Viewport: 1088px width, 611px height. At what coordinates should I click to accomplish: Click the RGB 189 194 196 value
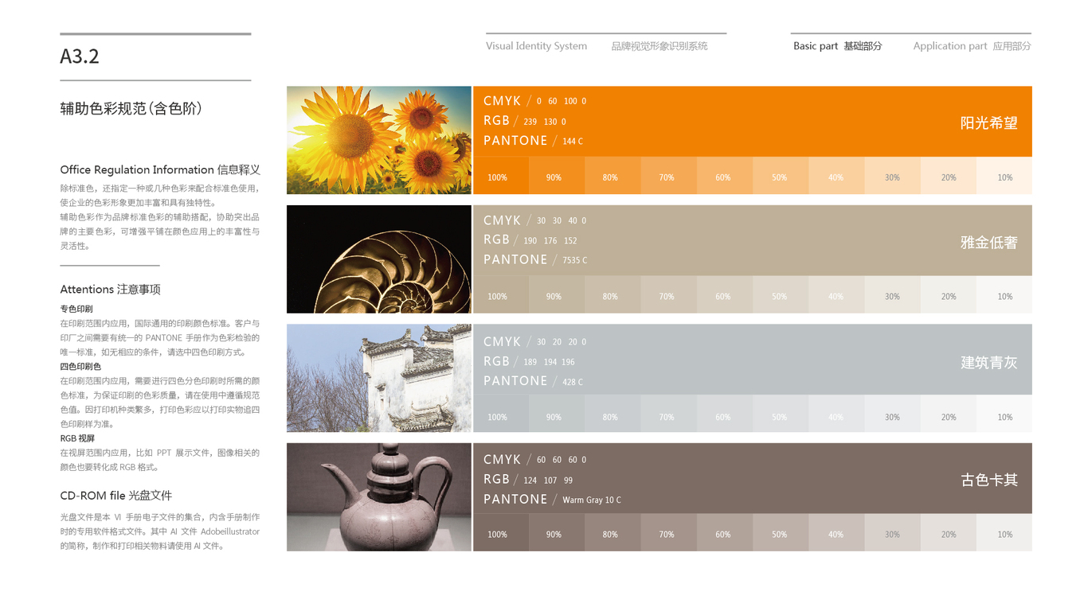tap(529, 361)
